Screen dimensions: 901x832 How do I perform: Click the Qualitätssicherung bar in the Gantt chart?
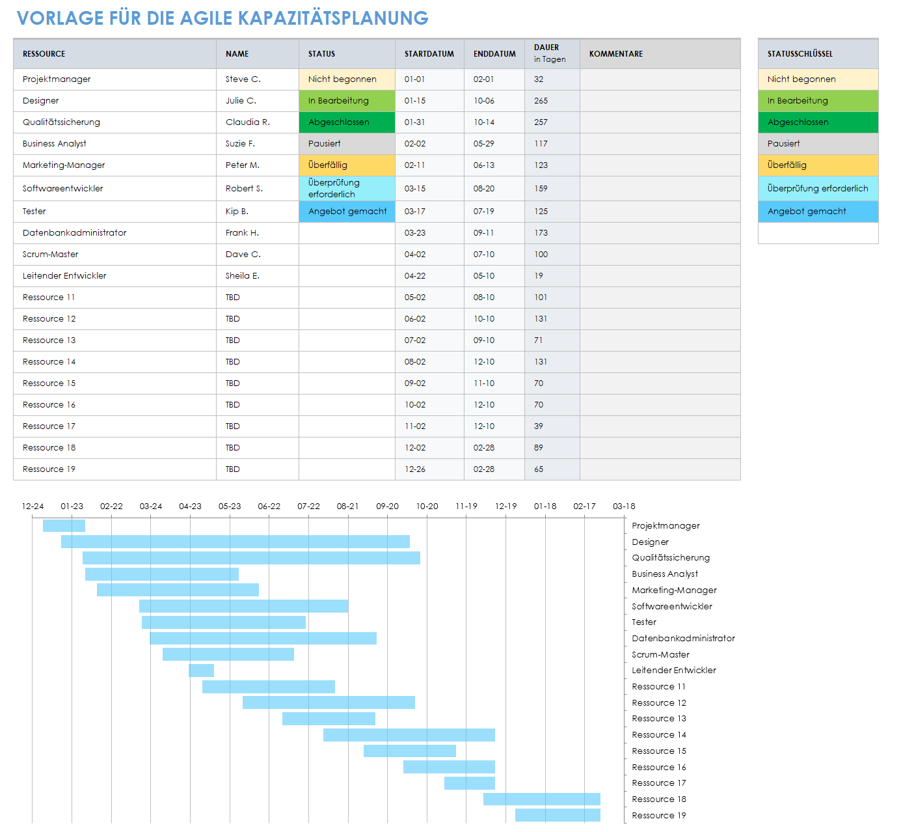[x=251, y=558]
